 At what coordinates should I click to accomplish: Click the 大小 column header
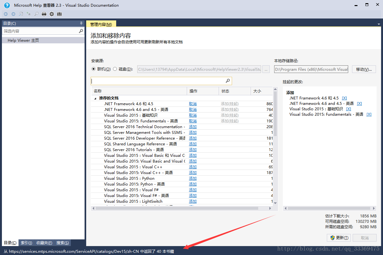pyautogui.click(x=262, y=91)
